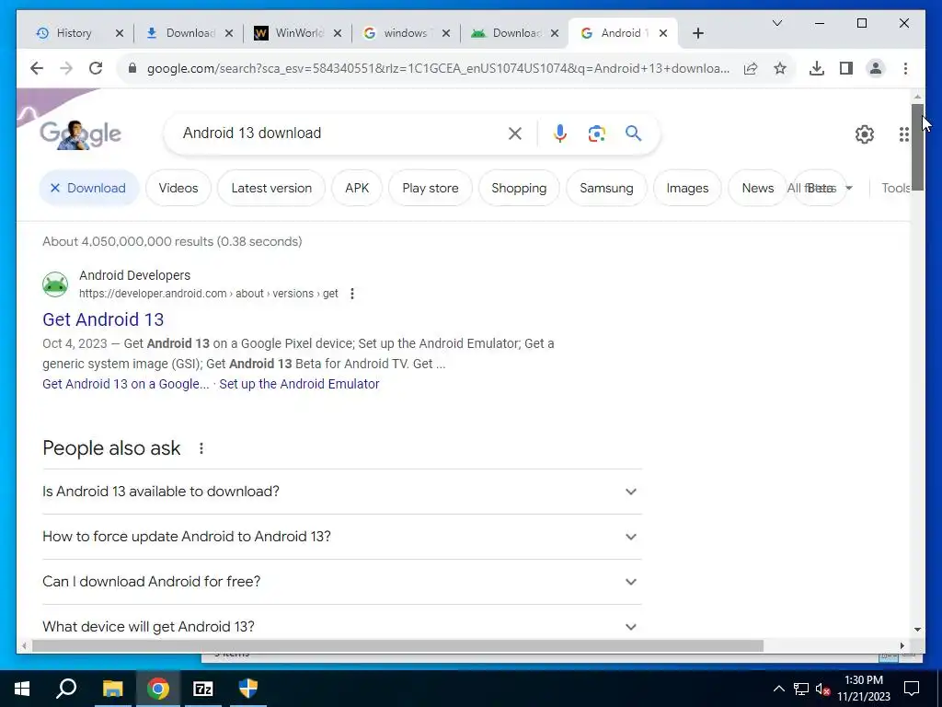942x707 pixels.
Task: Expand How to force update Android question
Action: [342, 537]
